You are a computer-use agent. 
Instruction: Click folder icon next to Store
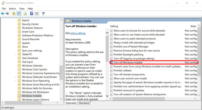point(19,47)
